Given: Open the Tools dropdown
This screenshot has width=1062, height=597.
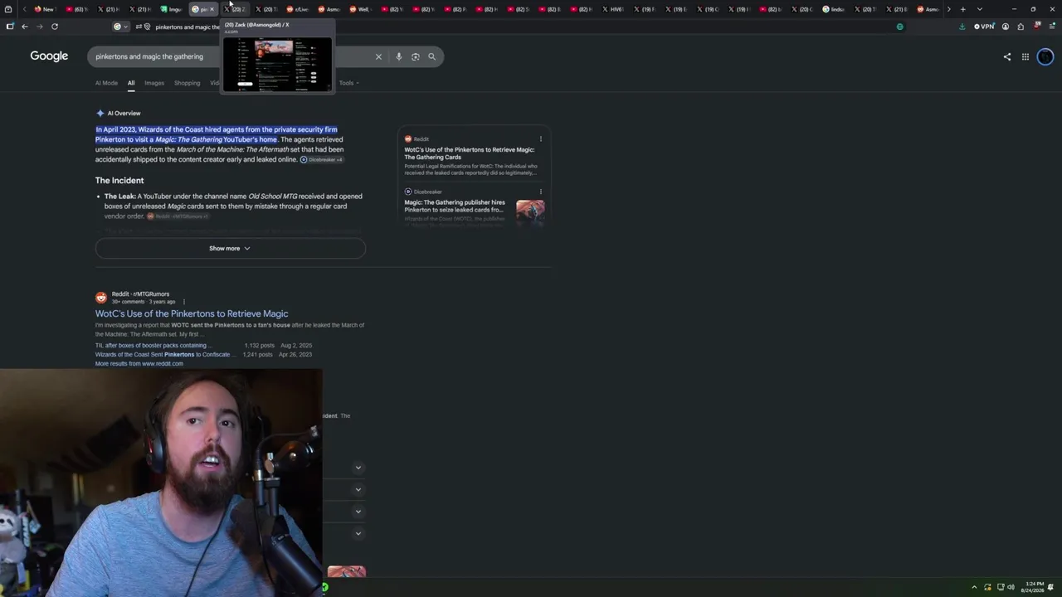Looking at the screenshot, I should point(348,83).
